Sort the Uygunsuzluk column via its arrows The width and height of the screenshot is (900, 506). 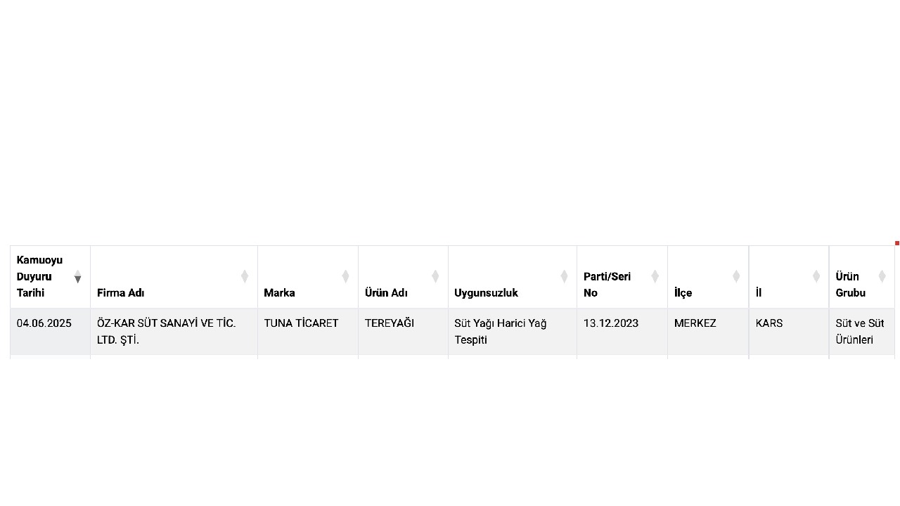point(564,276)
